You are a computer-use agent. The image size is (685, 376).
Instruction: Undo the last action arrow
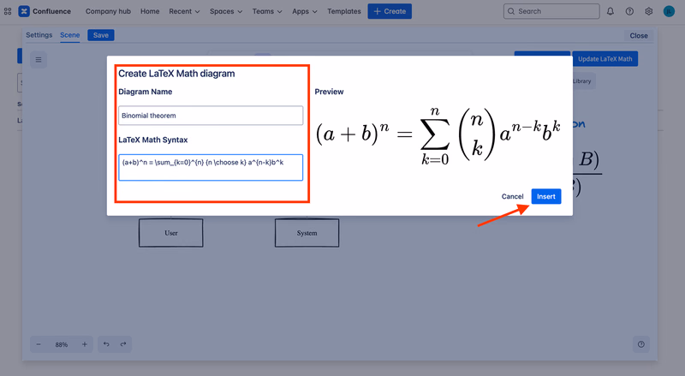[x=106, y=344]
